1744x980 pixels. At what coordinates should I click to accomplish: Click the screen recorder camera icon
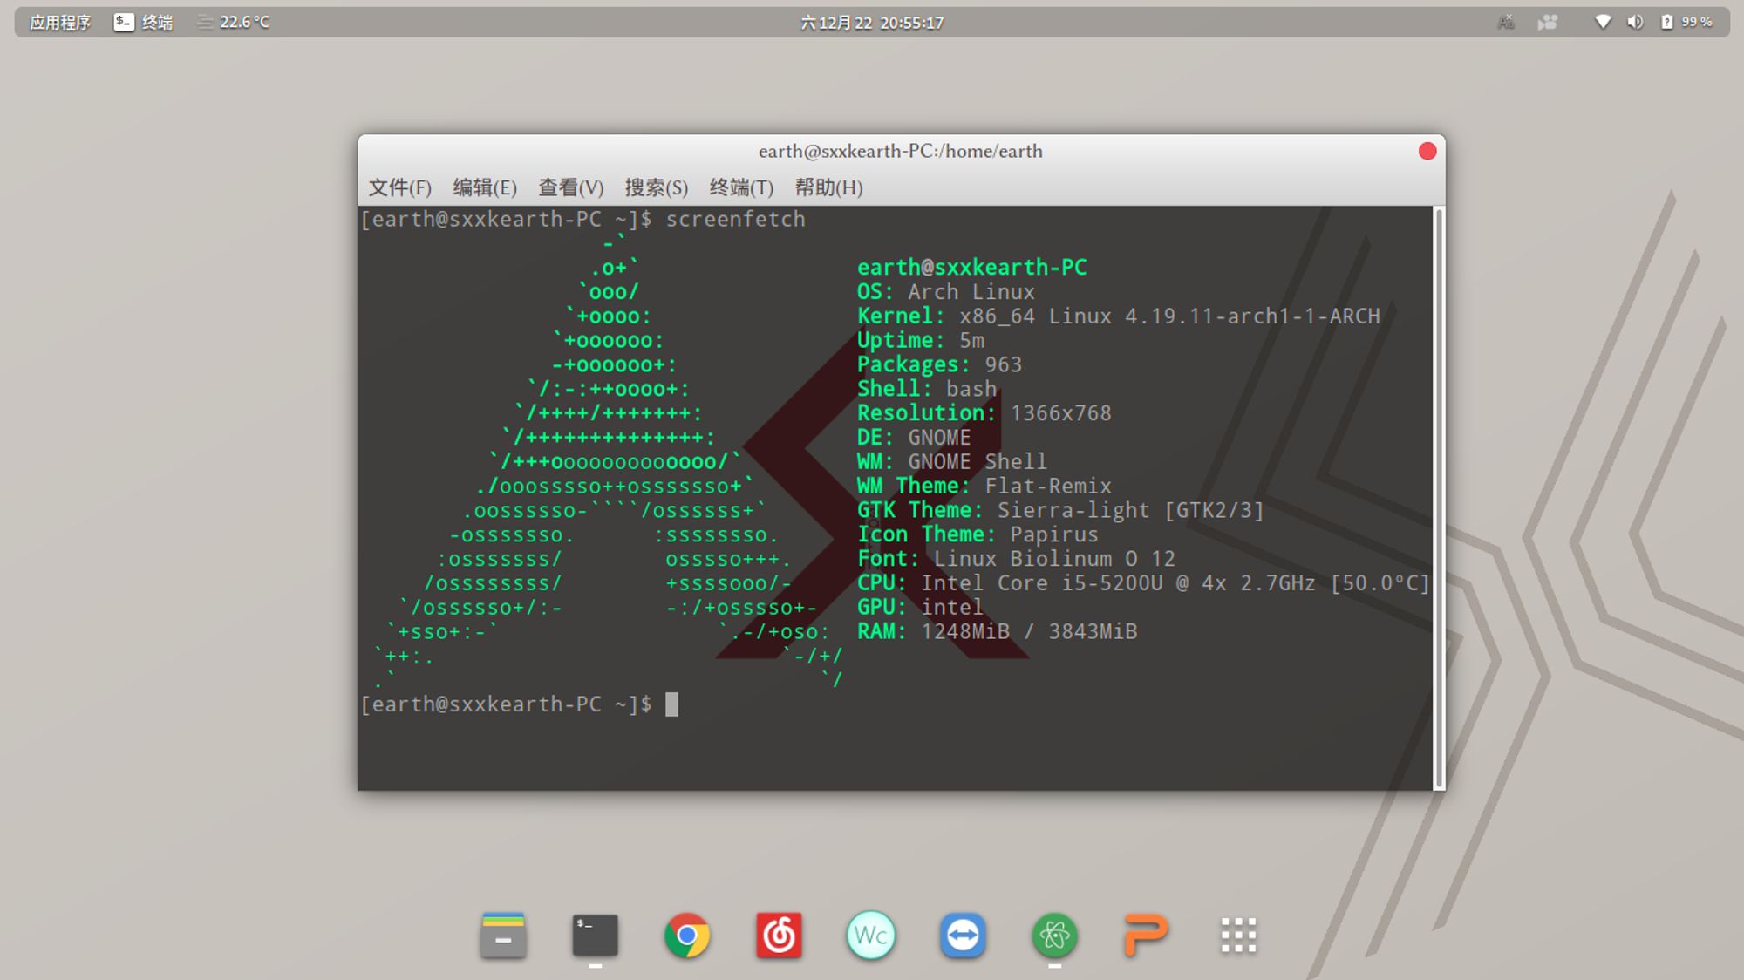click(1548, 22)
